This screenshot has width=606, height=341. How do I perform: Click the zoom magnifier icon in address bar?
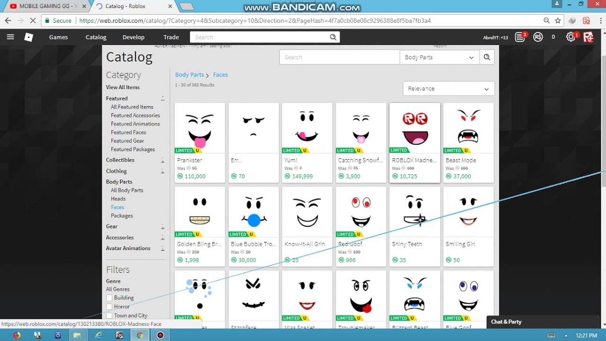point(546,21)
